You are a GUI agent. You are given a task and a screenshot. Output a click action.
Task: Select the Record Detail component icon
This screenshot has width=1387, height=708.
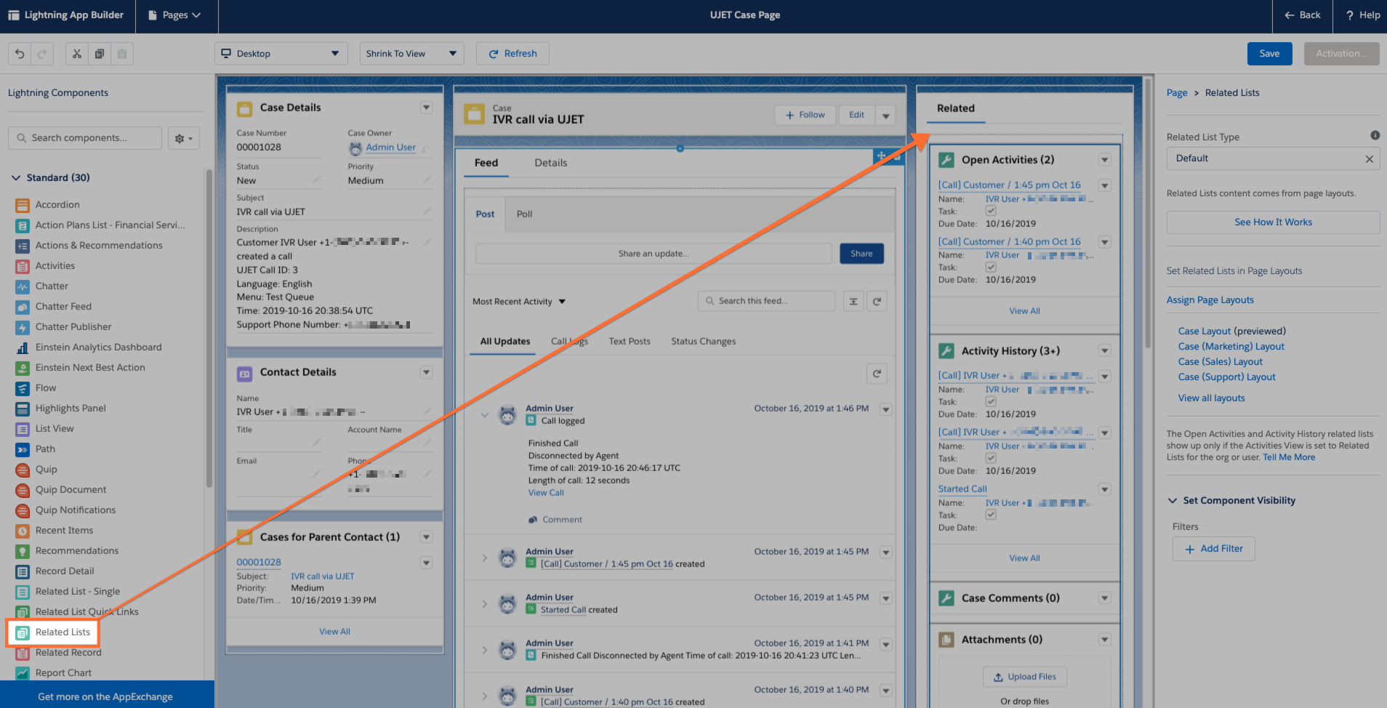(x=23, y=571)
